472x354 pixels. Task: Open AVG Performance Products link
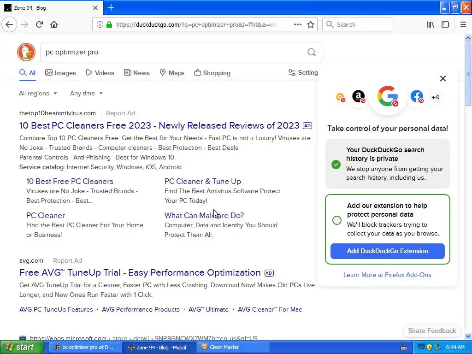141,309
